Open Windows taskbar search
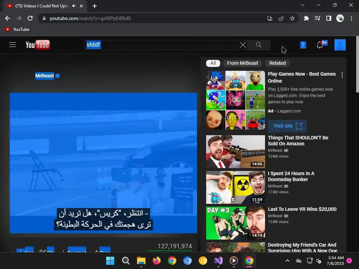The image size is (359, 269). (126, 261)
